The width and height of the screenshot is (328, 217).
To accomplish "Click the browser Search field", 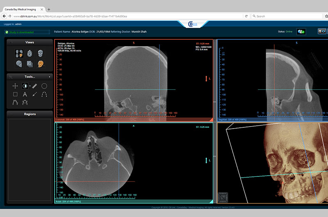I will (x=287, y=16).
